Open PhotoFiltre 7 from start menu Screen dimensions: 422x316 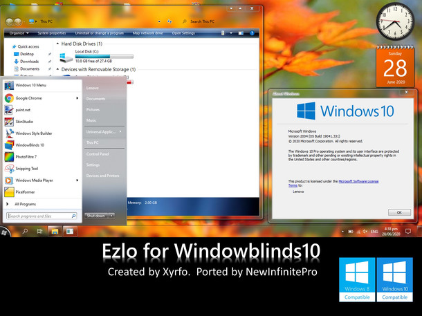[x=42, y=157]
